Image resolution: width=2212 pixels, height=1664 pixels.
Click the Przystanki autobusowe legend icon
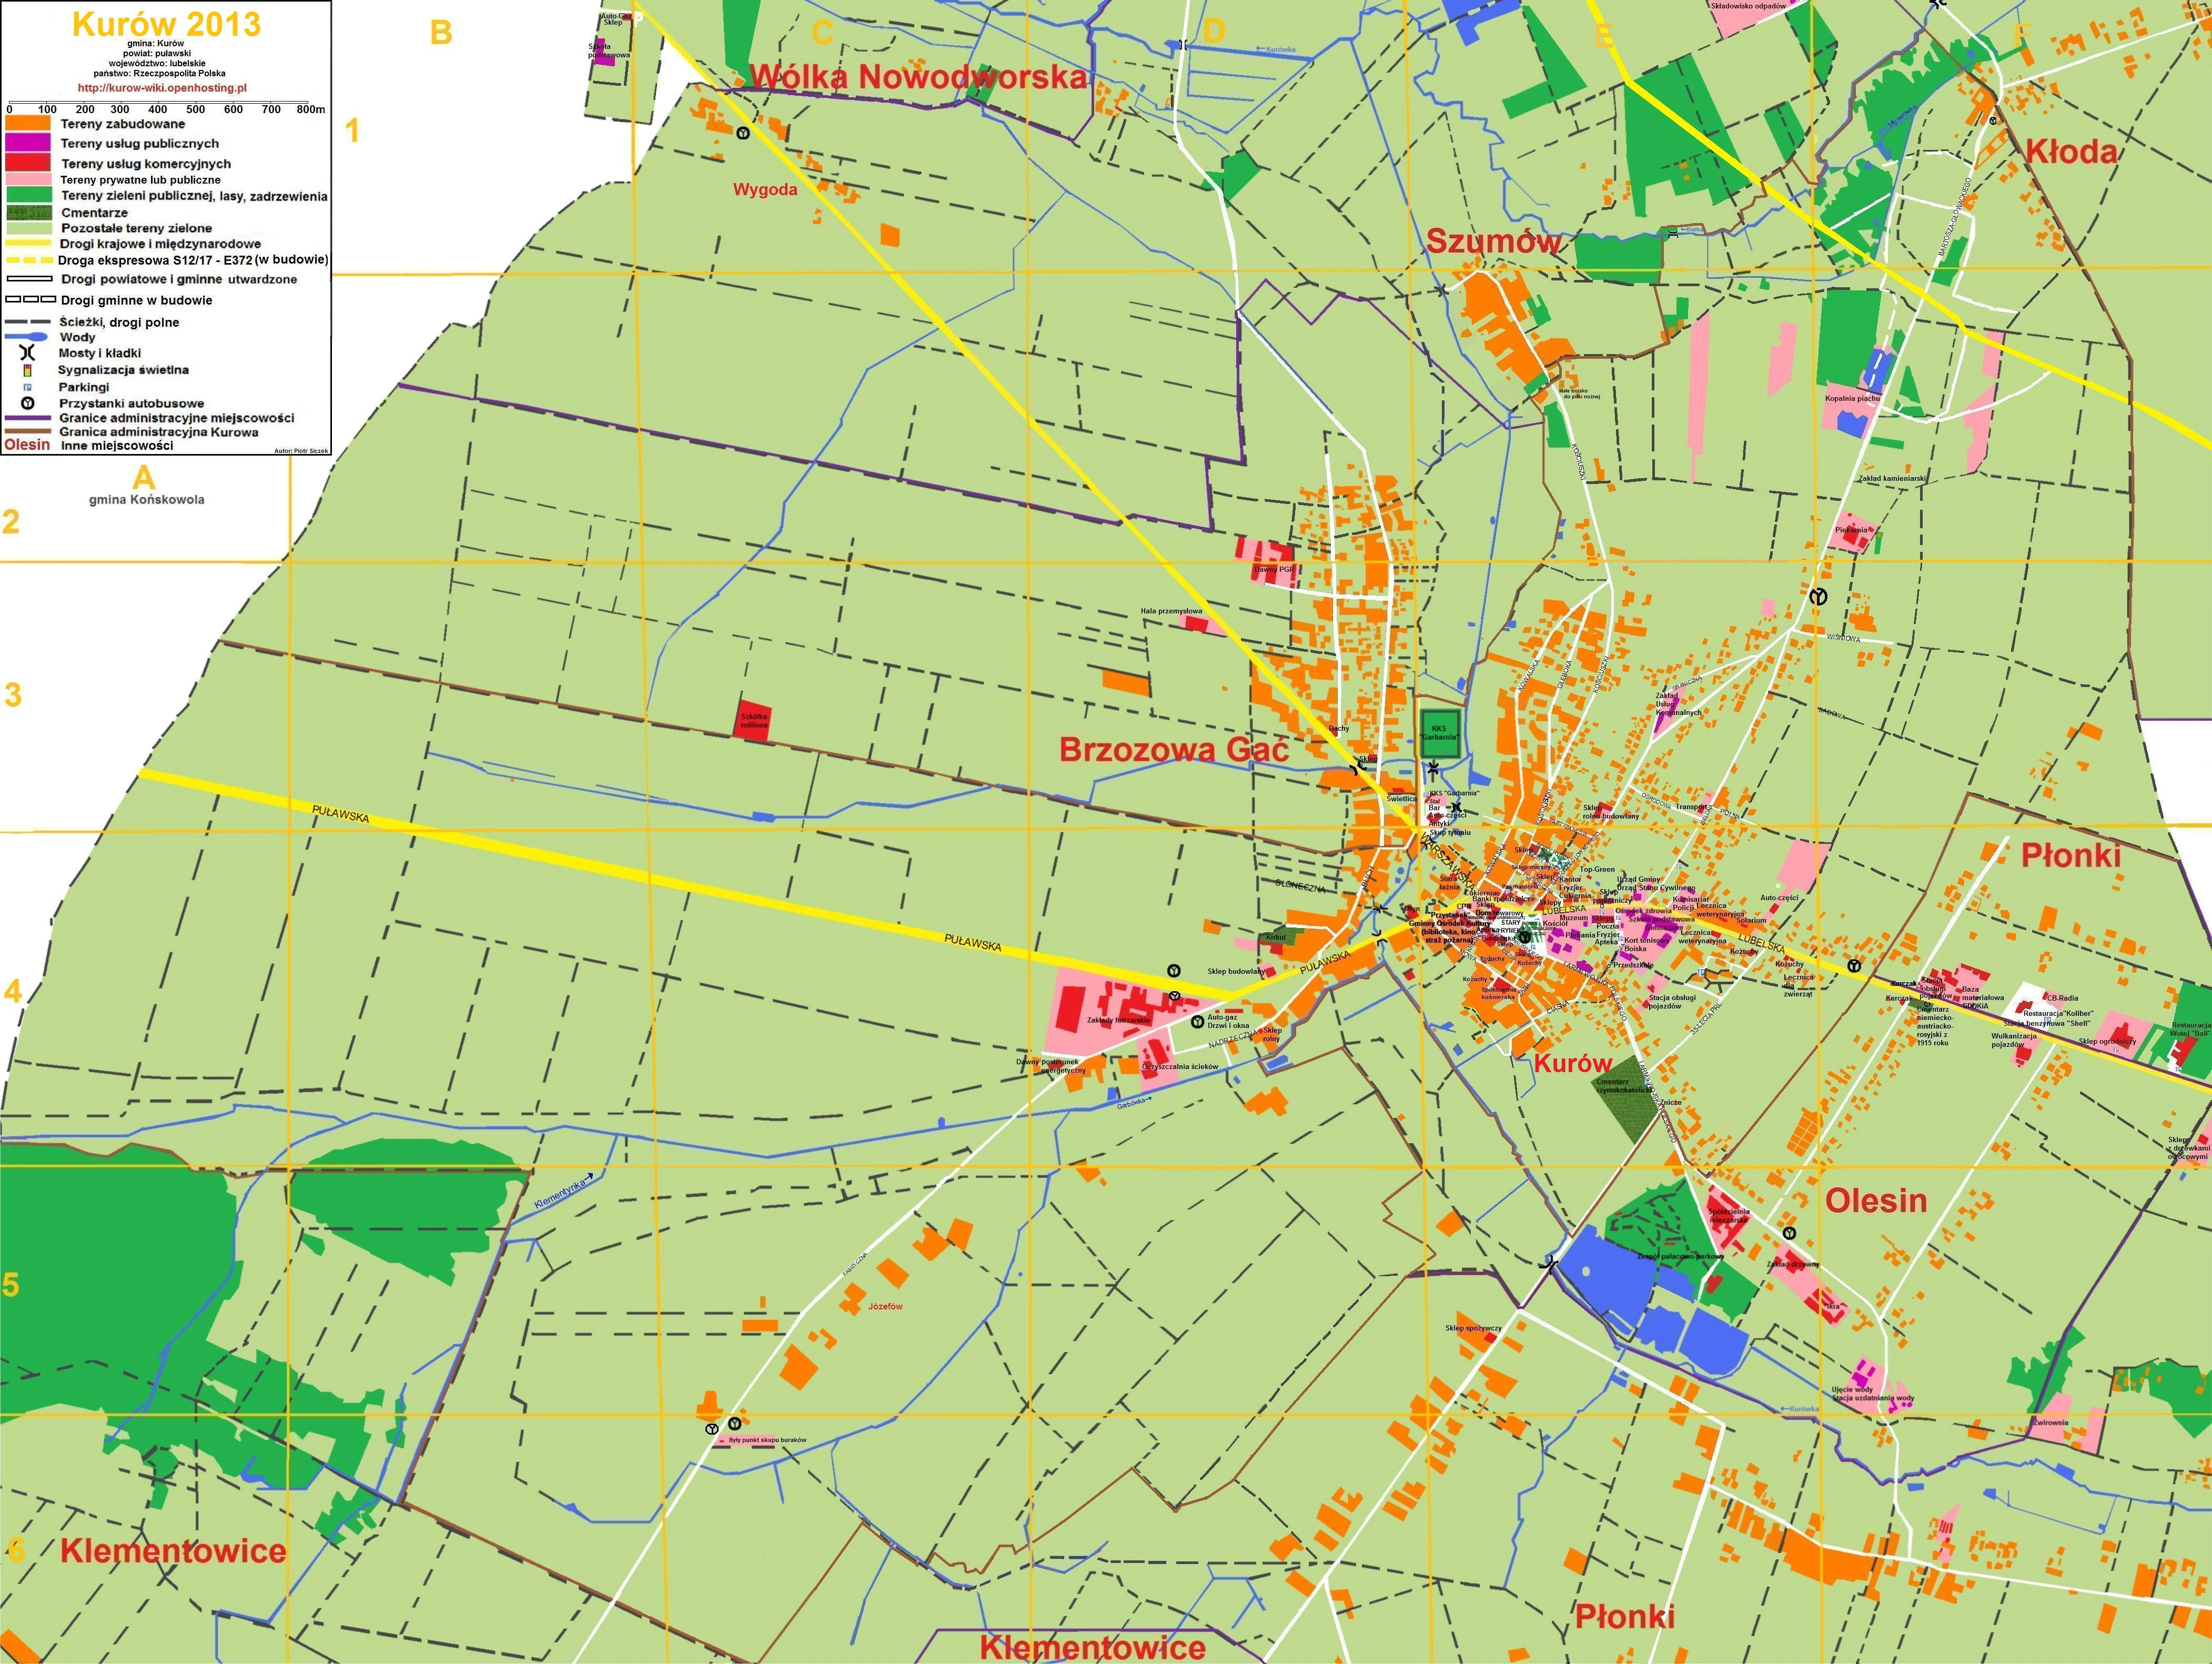click(27, 404)
